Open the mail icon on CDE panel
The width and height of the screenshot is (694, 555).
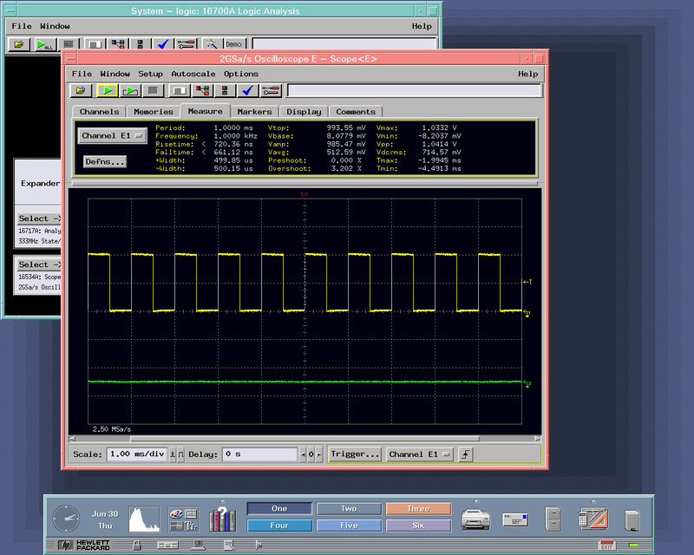(515, 519)
